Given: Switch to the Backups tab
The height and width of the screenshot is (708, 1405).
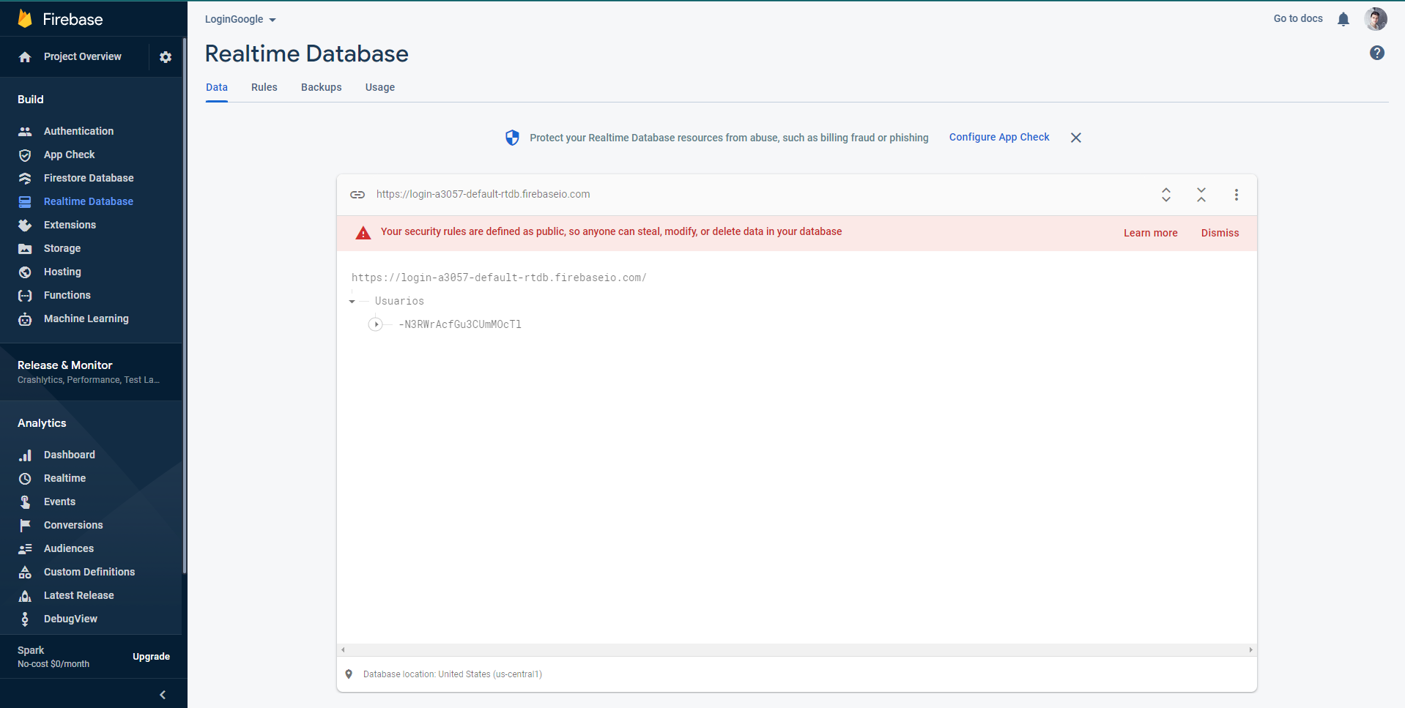Looking at the screenshot, I should point(322,87).
